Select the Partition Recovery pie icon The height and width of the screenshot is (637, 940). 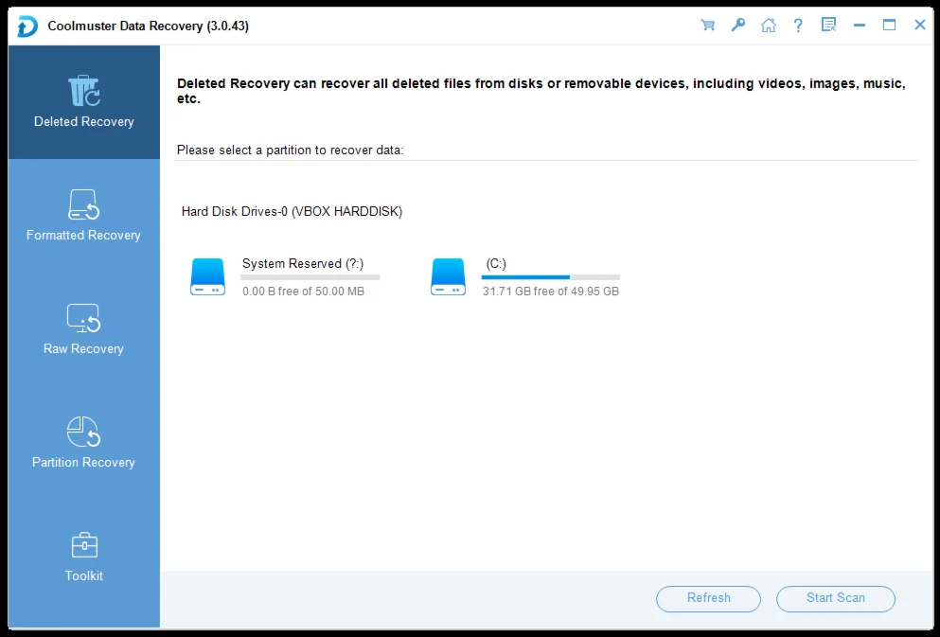[83, 432]
